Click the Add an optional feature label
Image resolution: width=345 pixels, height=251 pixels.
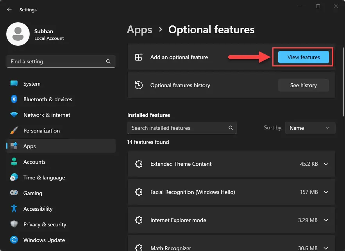[179, 57]
